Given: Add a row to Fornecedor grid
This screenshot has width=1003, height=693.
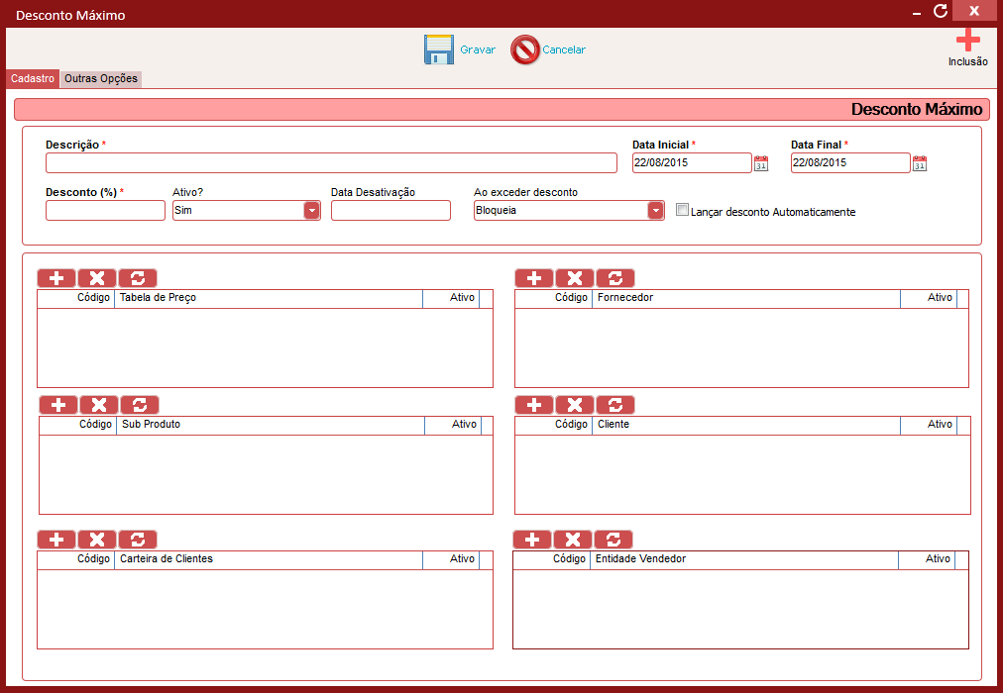Looking at the screenshot, I should pyautogui.click(x=534, y=278).
